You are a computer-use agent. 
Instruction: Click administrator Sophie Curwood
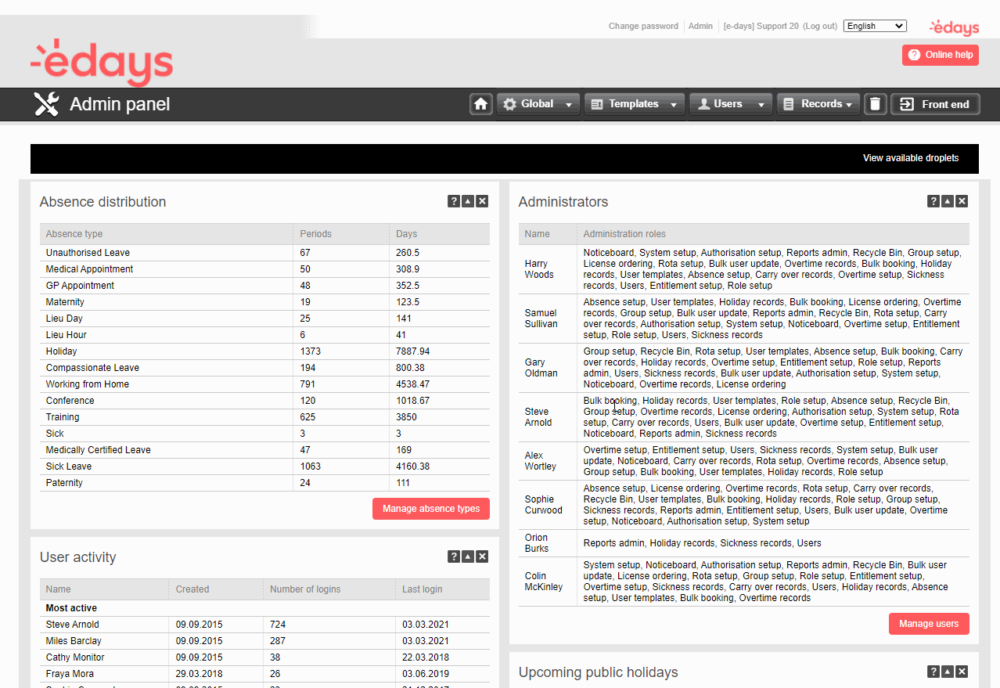tap(543, 505)
